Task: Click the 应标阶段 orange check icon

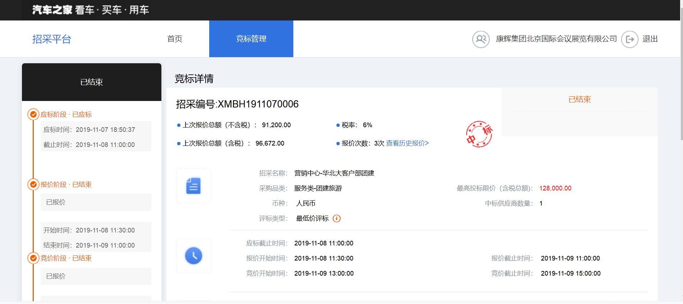Action: tap(33, 115)
